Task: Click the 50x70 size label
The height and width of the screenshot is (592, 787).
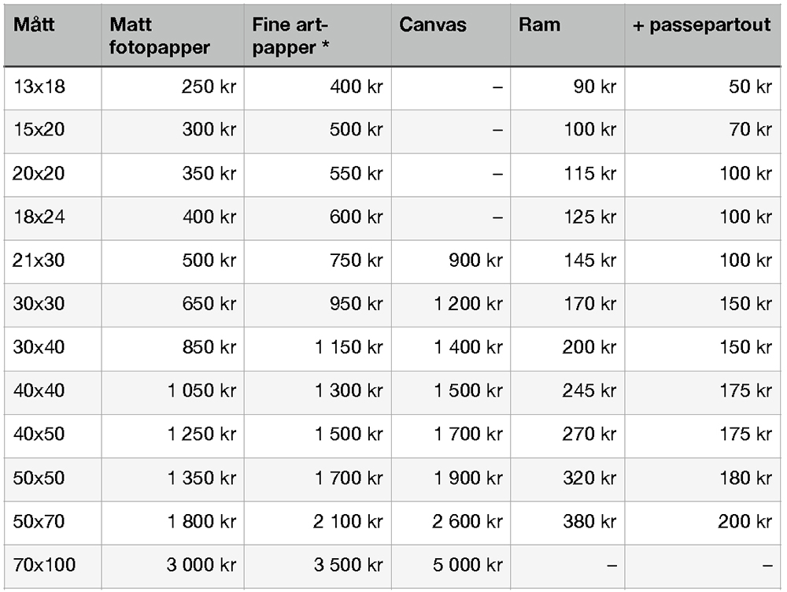Action: coord(39,522)
